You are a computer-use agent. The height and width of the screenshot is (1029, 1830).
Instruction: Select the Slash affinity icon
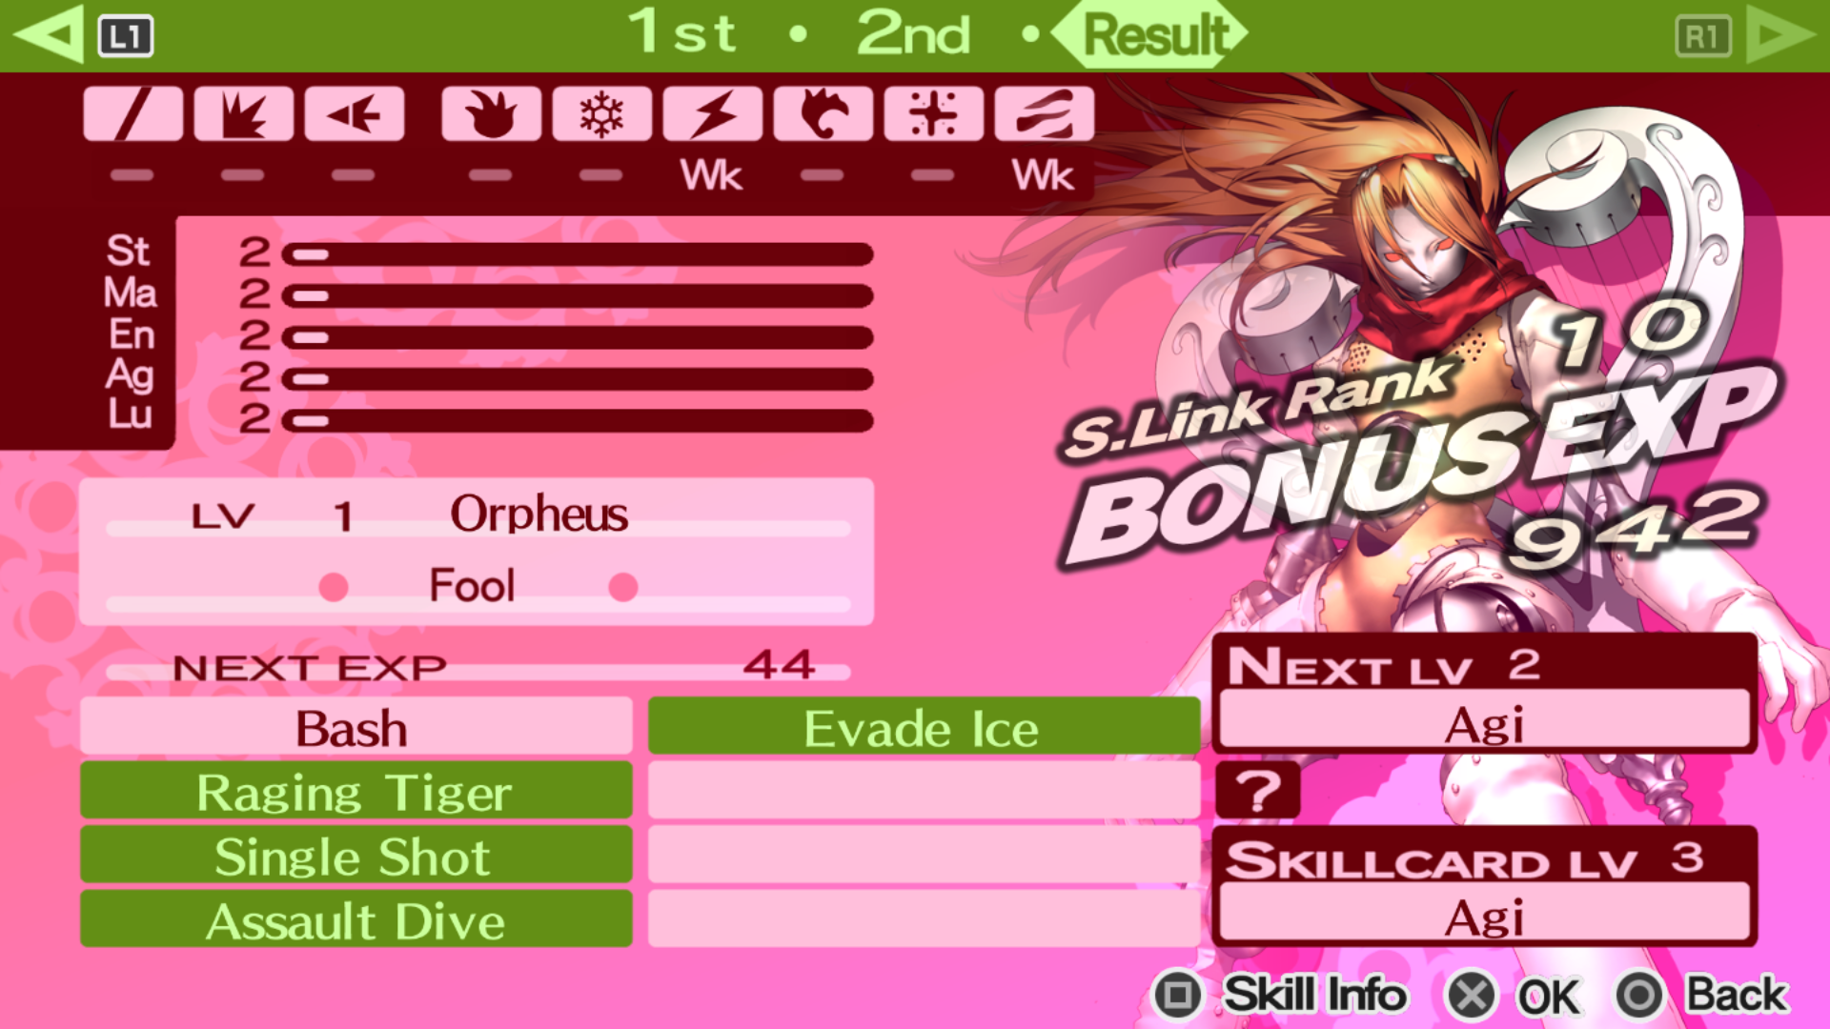[x=132, y=114]
